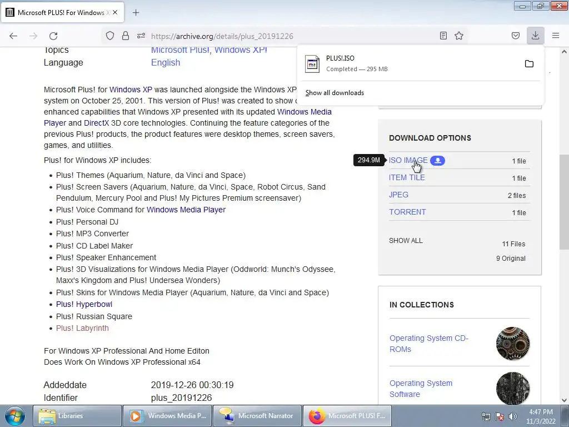This screenshot has height=427, width=569.
Task: Click English language link
Action: click(x=166, y=62)
